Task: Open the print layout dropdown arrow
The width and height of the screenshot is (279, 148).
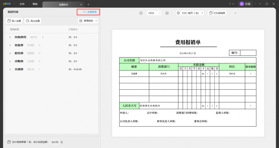Action: [202, 13]
